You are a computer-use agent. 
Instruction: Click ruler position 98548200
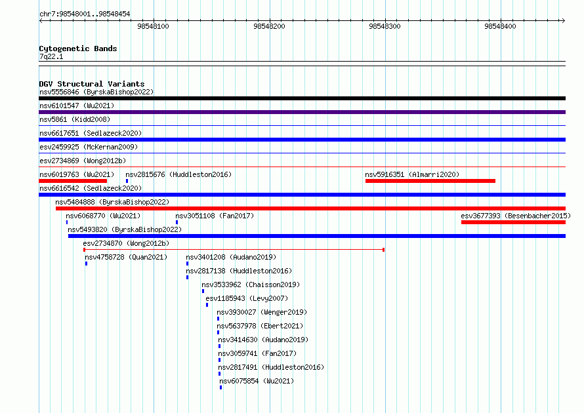pos(269,26)
